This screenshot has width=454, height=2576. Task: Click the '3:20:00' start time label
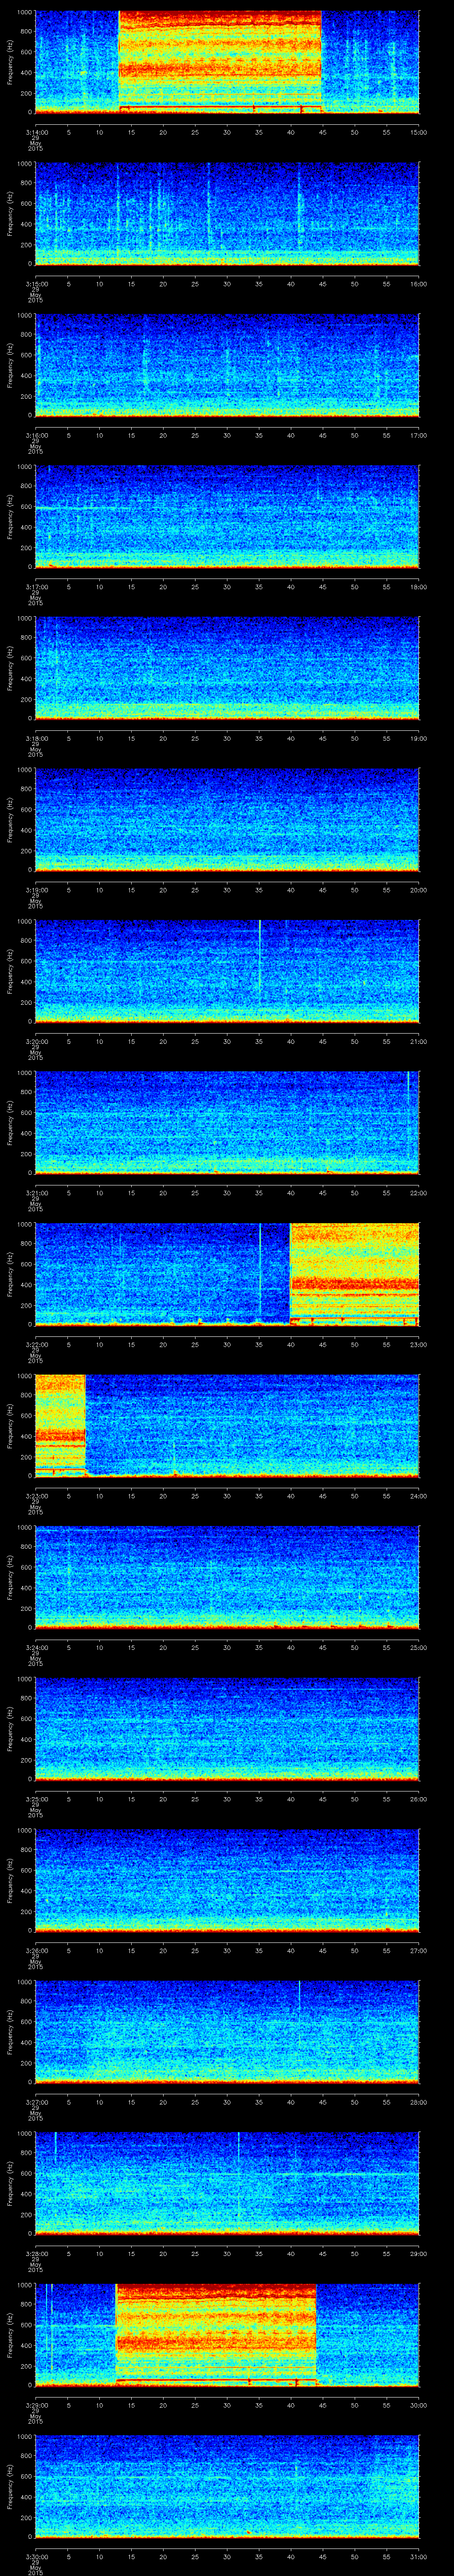tap(37, 1041)
